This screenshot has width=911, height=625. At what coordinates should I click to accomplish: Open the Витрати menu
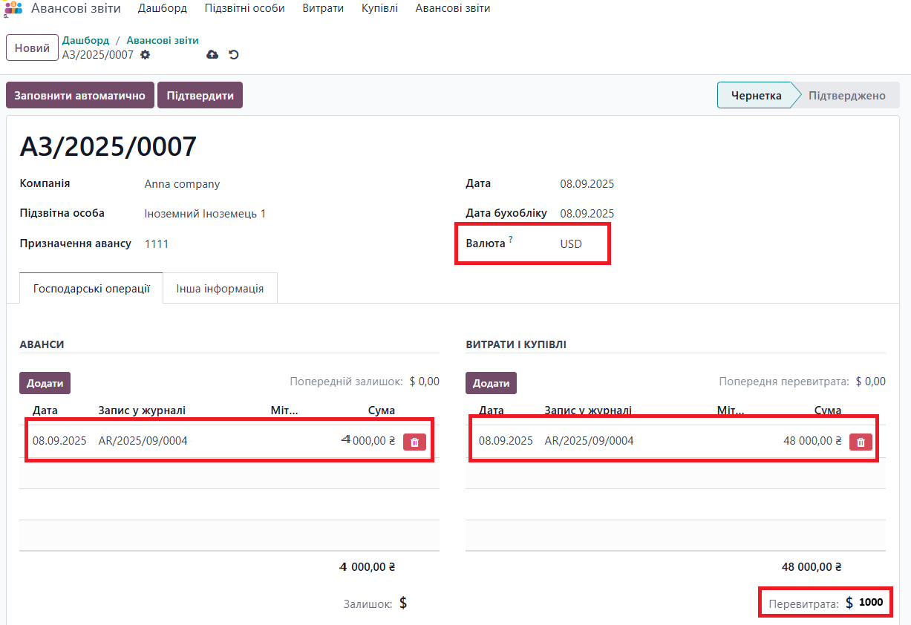point(323,8)
